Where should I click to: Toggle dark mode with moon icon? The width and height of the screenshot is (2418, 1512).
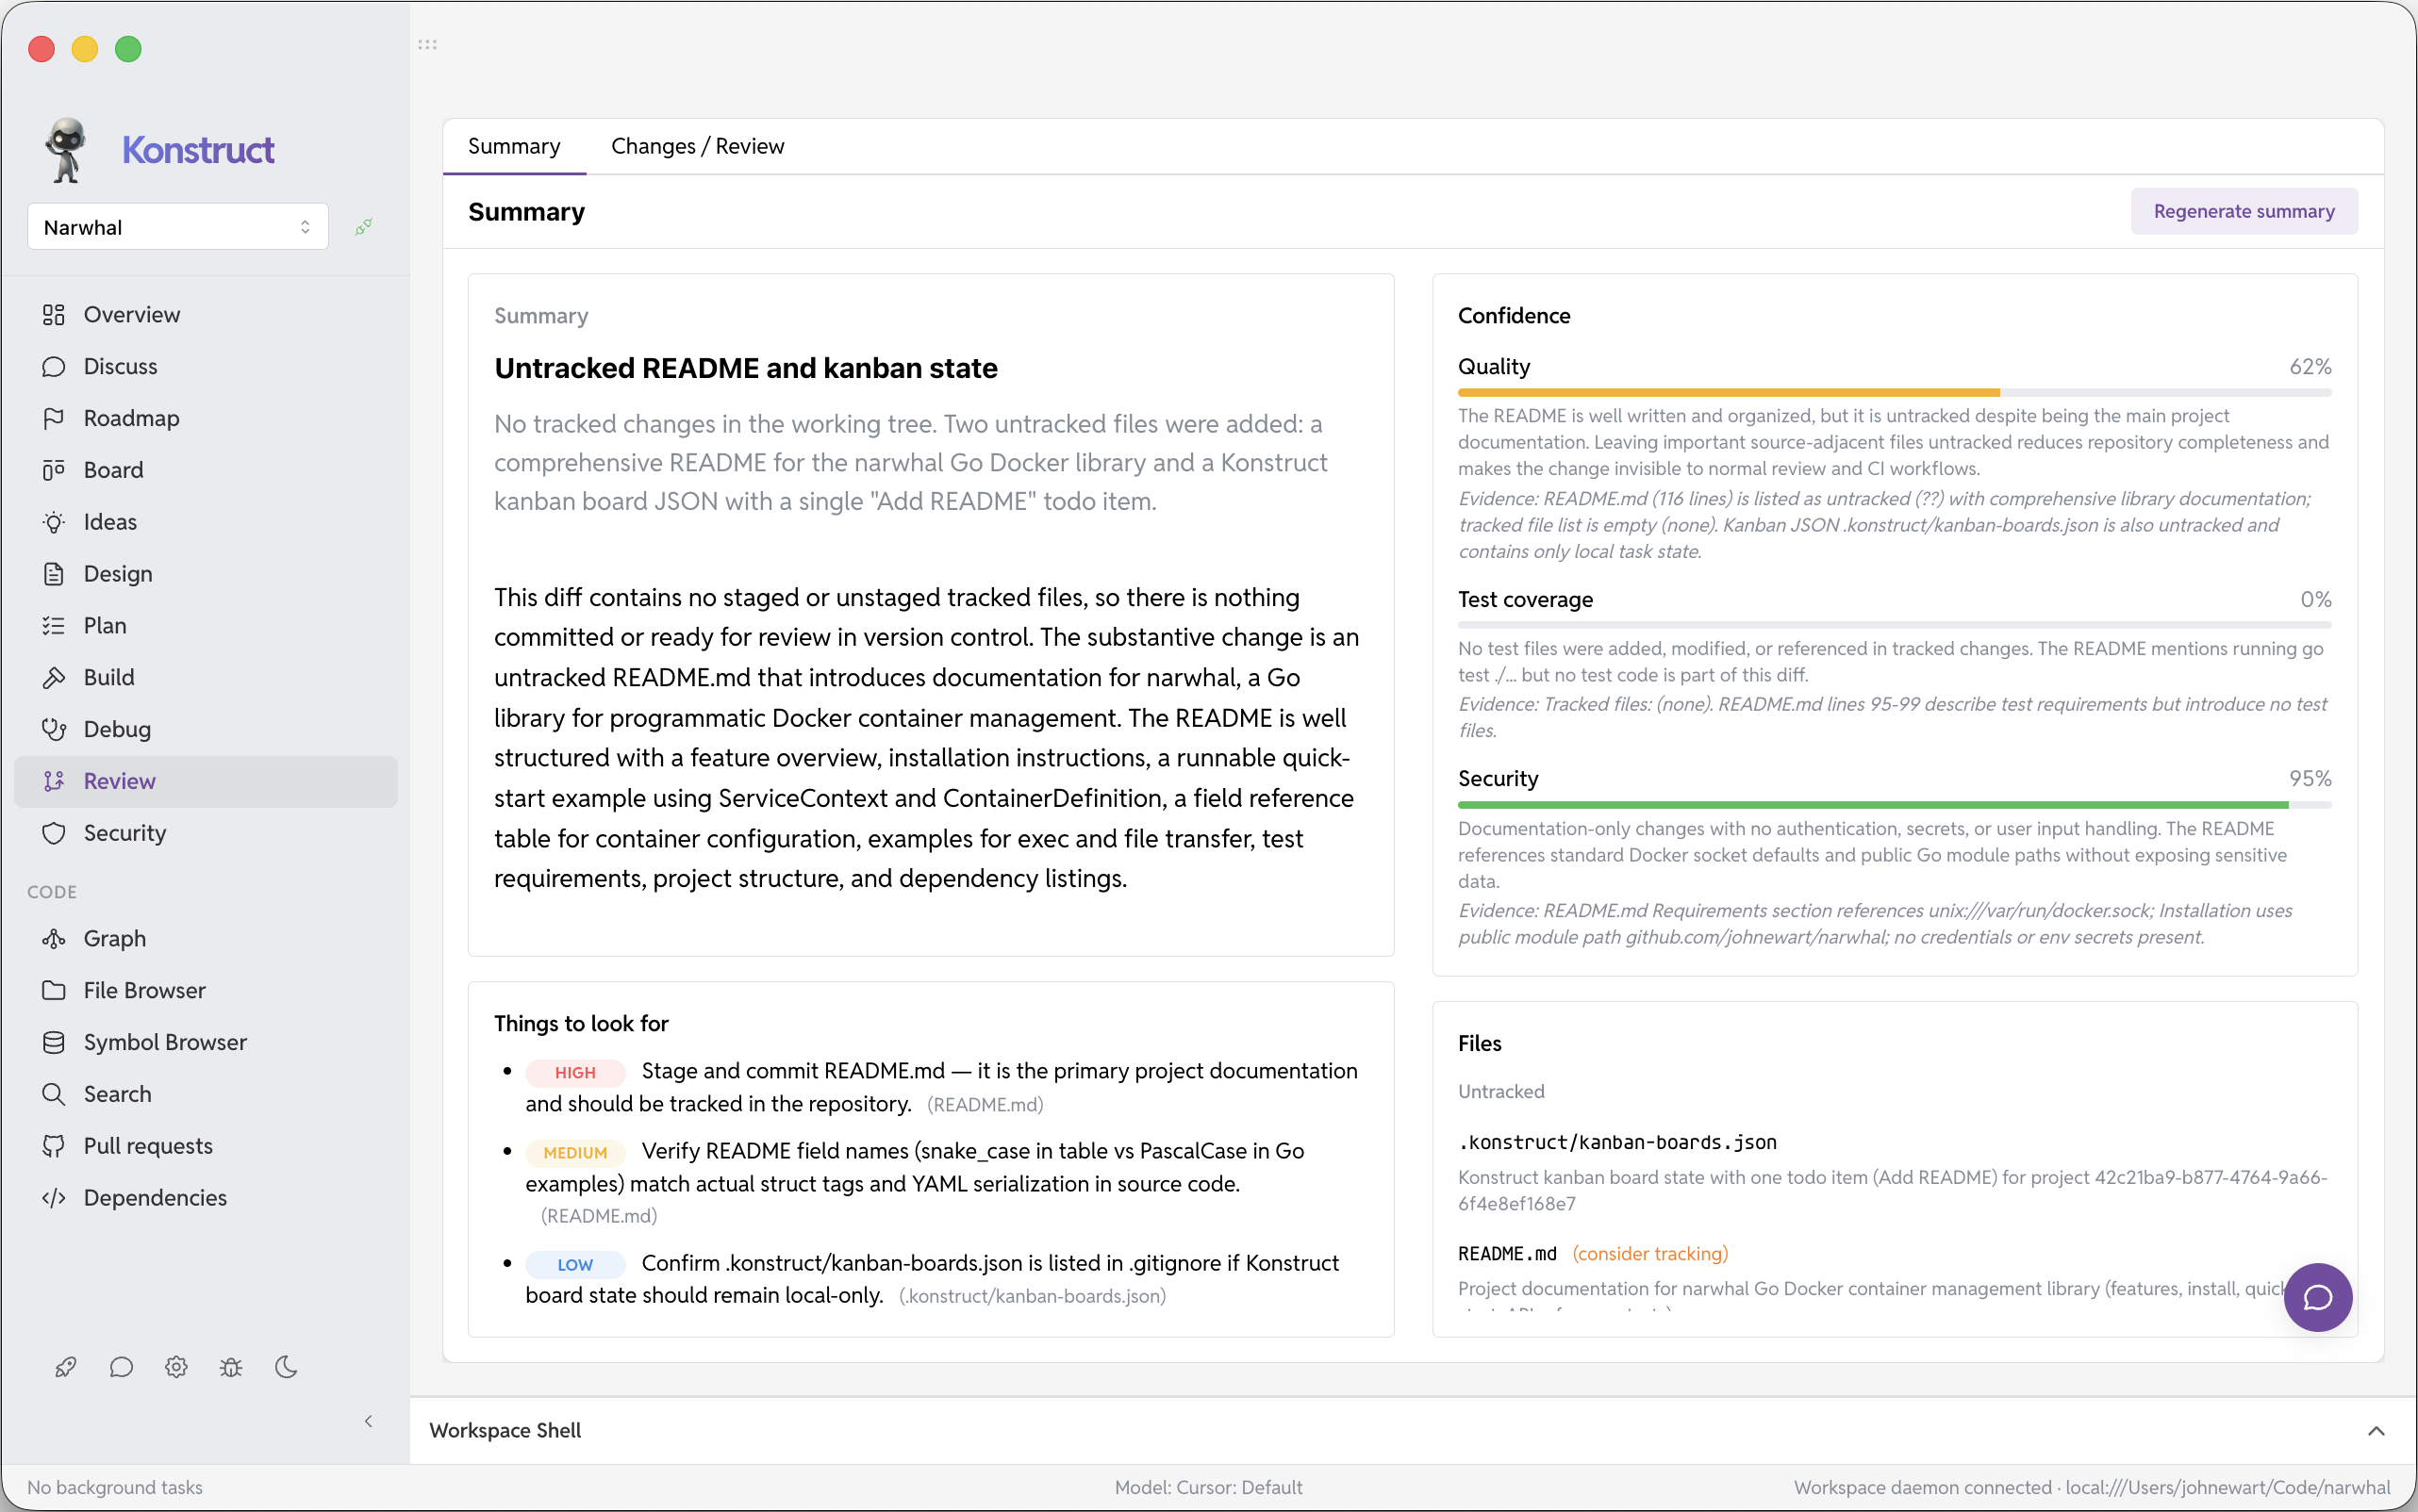[x=286, y=1367]
